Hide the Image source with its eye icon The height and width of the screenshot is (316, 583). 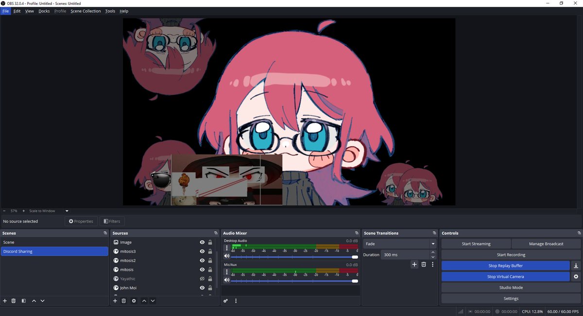pyautogui.click(x=202, y=242)
